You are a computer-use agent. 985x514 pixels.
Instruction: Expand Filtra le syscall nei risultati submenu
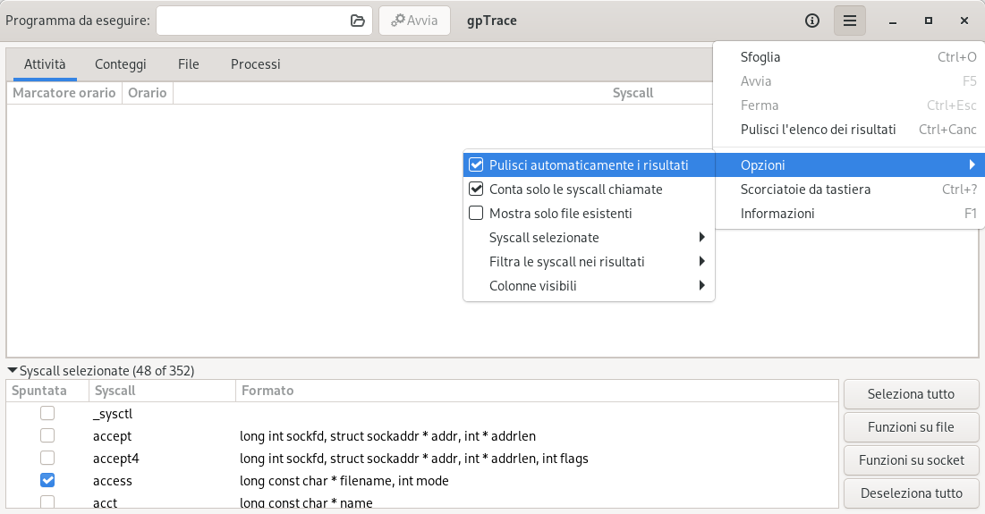[x=589, y=262]
